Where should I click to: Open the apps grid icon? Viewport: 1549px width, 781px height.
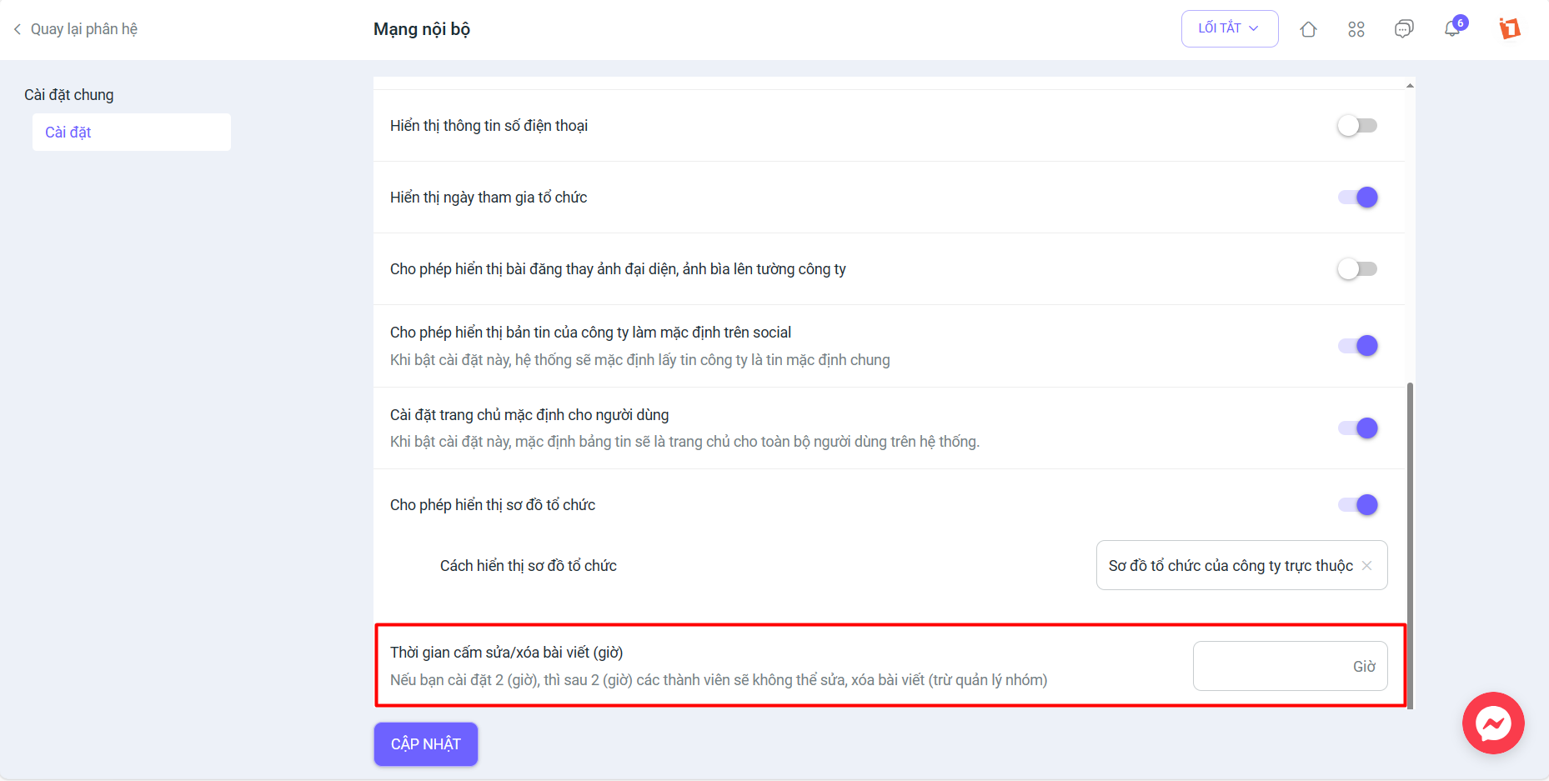click(x=1356, y=29)
